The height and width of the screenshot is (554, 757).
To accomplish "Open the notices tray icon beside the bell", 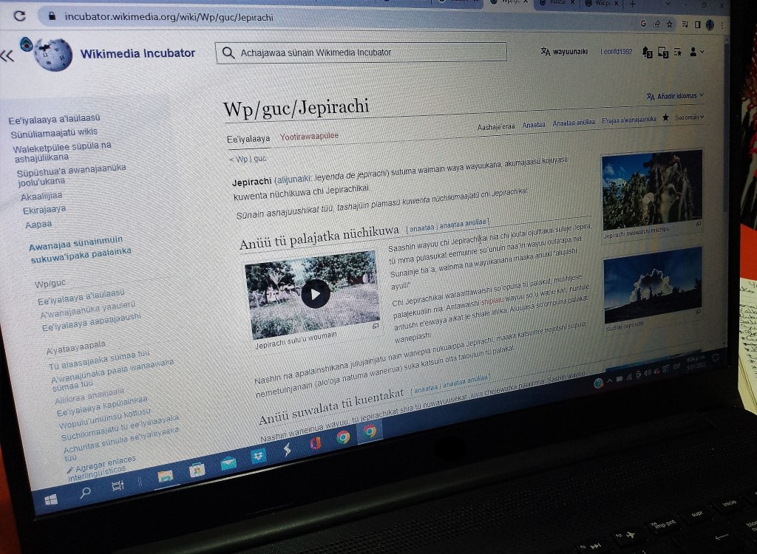I will [x=663, y=52].
